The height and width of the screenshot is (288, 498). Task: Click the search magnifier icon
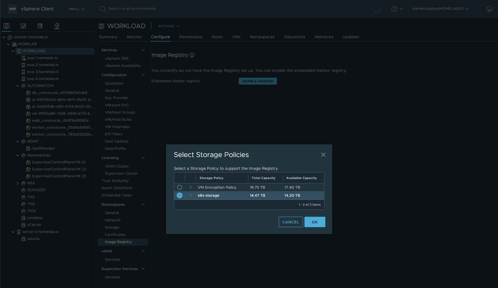pyautogui.click(x=103, y=9)
